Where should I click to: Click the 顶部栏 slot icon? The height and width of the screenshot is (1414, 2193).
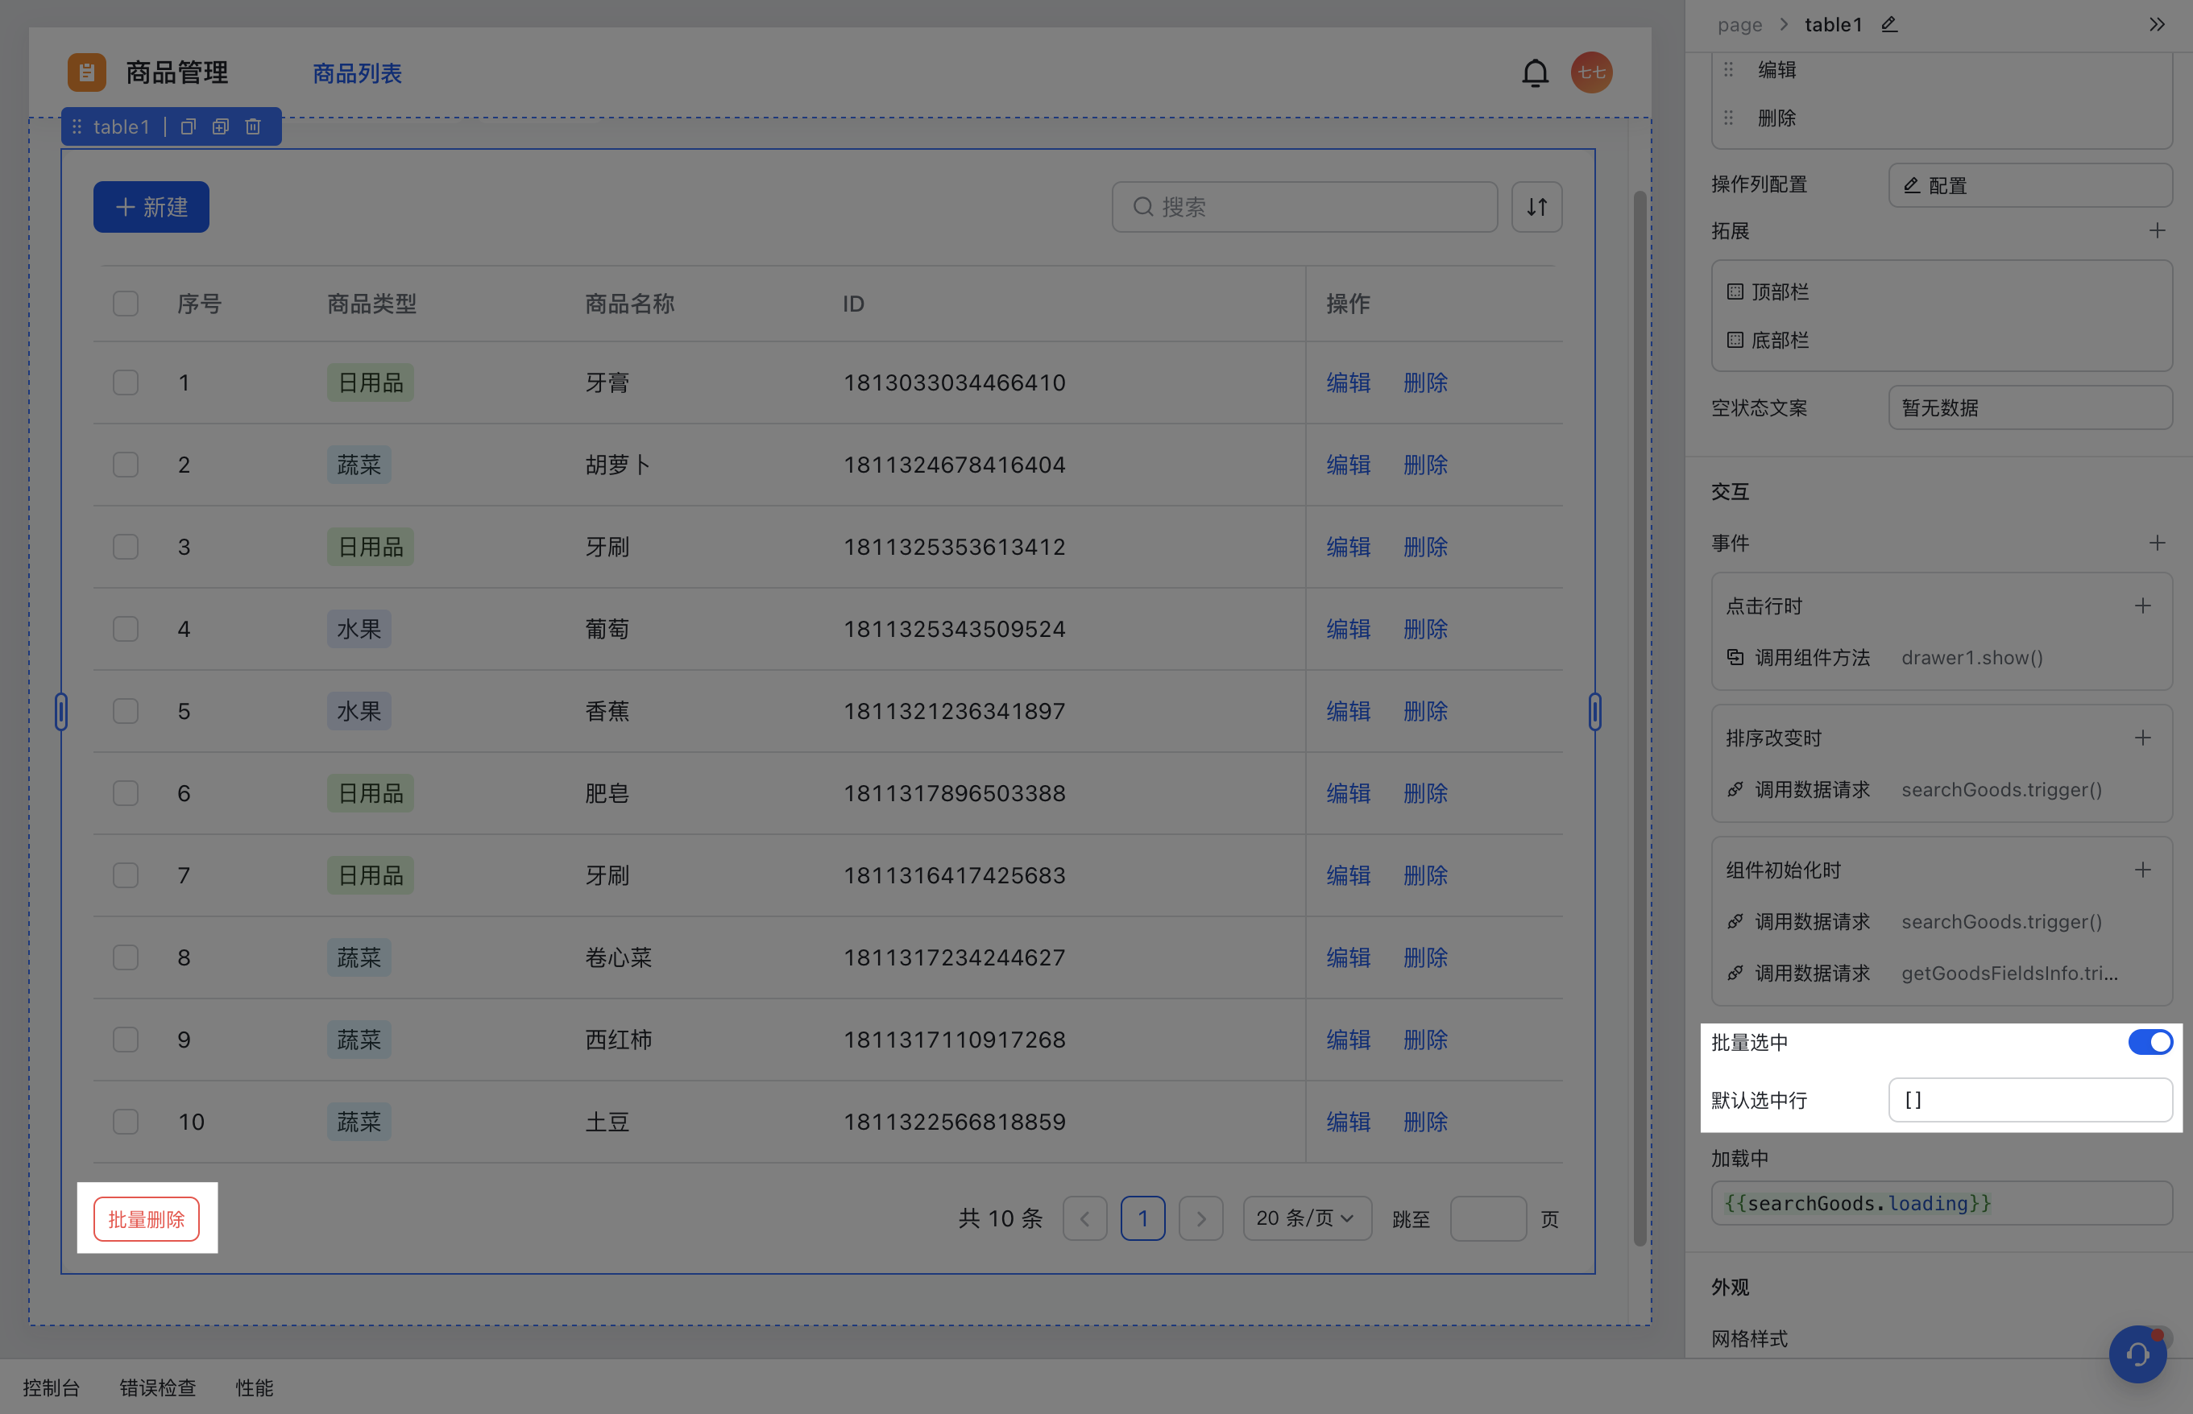click(1735, 292)
